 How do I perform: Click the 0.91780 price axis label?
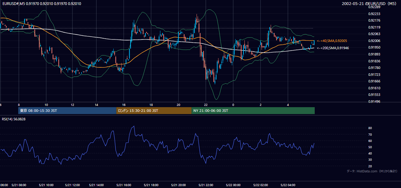pyautogui.click(x=374, y=68)
